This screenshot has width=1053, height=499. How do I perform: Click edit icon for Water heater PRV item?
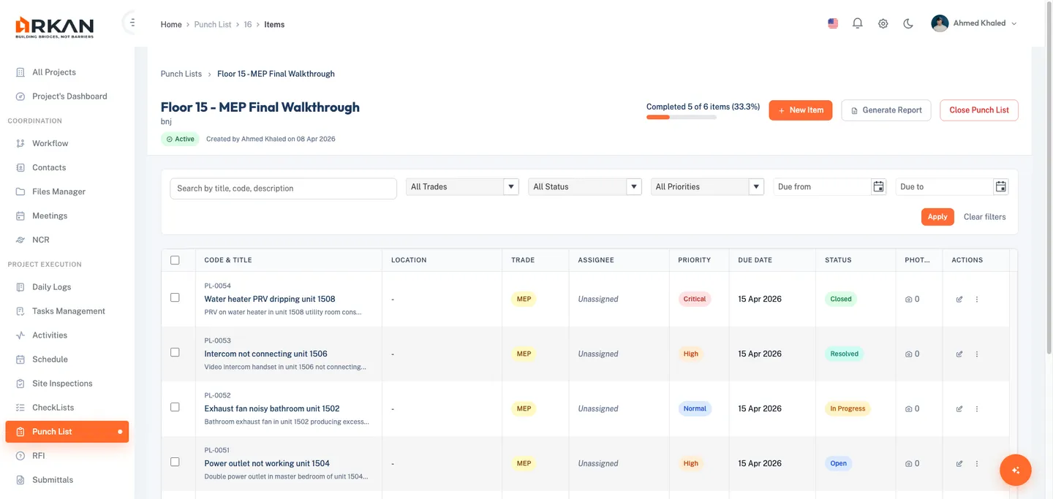pos(959,300)
